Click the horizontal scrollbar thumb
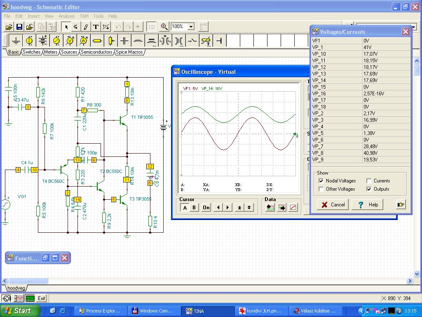Viewport: 422px width, 317px height. (28, 281)
